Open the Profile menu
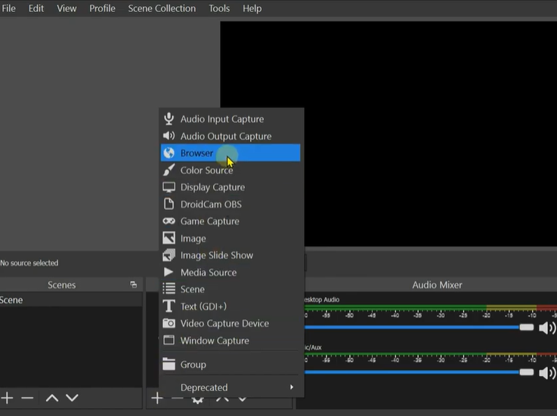This screenshot has width=557, height=416. 102,8
